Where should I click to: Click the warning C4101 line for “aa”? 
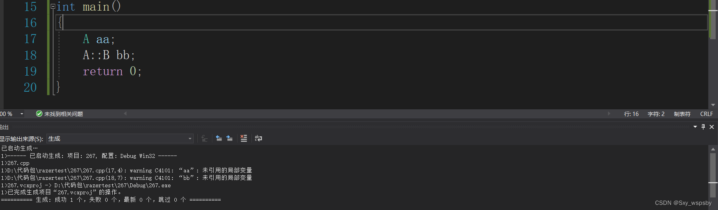pos(126,170)
